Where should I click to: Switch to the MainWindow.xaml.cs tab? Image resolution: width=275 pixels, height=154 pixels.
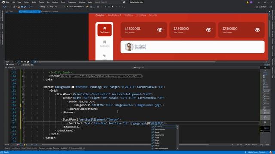coord(49,12)
